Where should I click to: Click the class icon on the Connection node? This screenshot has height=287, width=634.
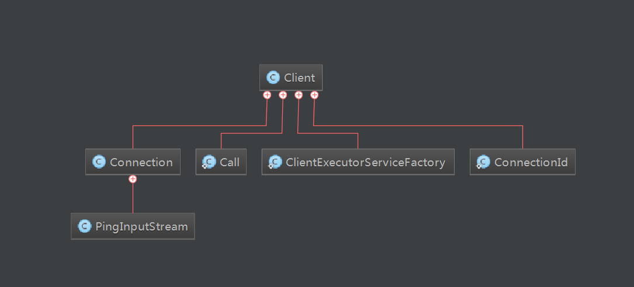(x=99, y=162)
